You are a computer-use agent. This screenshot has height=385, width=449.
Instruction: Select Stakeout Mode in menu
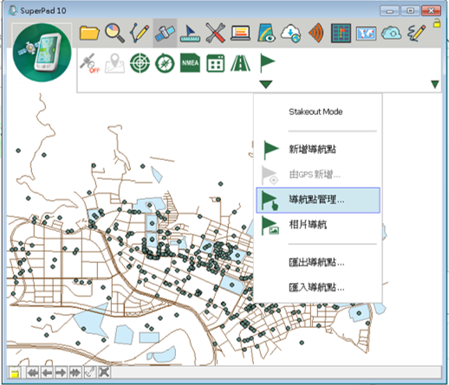[x=316, y=112]
